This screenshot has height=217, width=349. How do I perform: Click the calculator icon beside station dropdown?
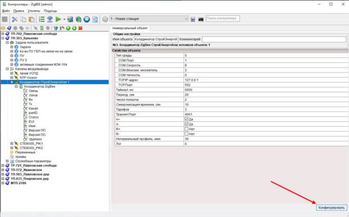[x=193, y=19]
